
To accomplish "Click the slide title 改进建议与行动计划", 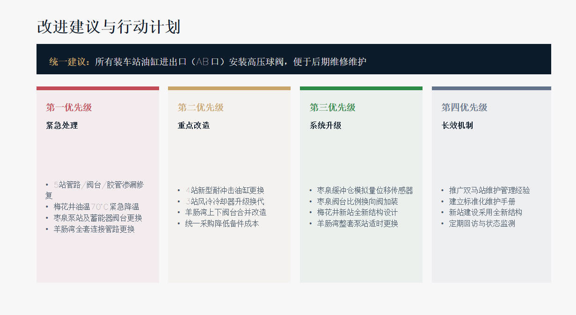I will 109,27.
